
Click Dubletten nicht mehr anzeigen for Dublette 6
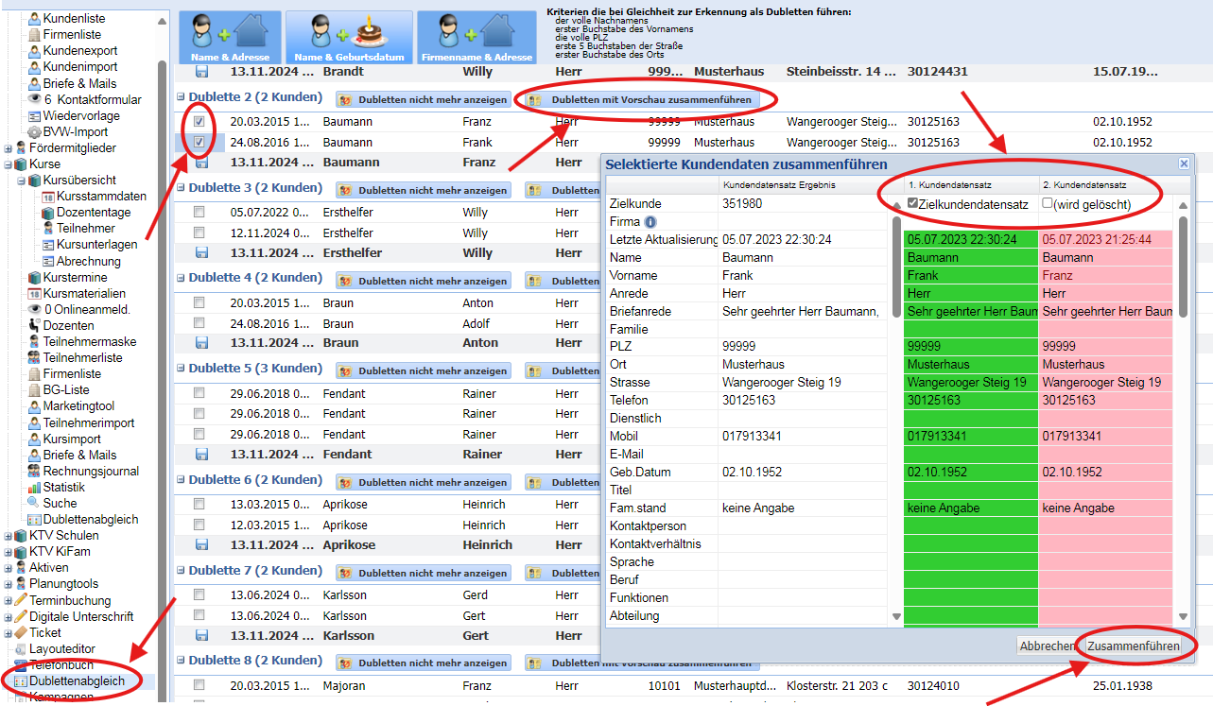coord(424,482)
